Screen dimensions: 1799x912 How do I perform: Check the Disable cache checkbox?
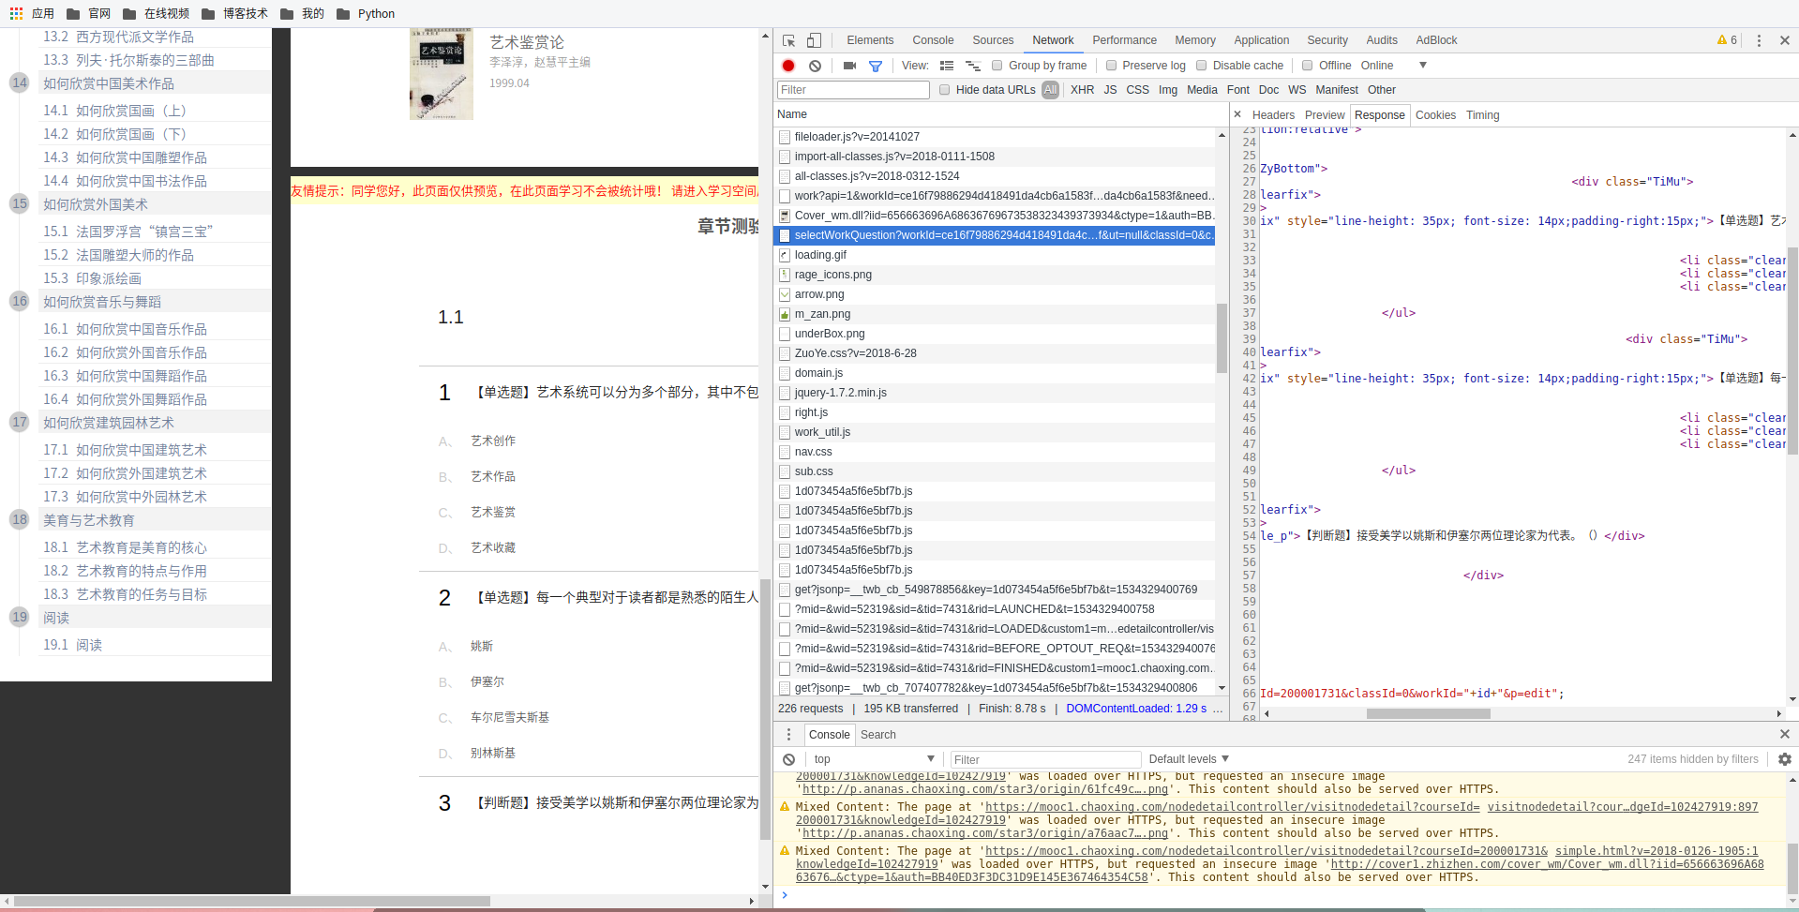tap(1201, 66)
